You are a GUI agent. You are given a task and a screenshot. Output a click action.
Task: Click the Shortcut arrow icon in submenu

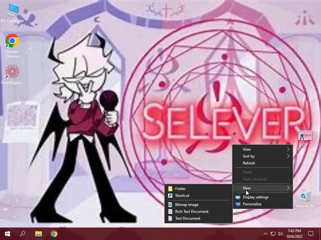[x=170, y=196]
